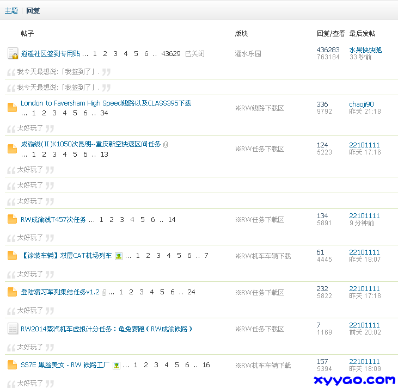Open thread 成渝线(II)K1050次昆明--重庆新空快速区间任务
398x389 pixels.
coord(91,144)
